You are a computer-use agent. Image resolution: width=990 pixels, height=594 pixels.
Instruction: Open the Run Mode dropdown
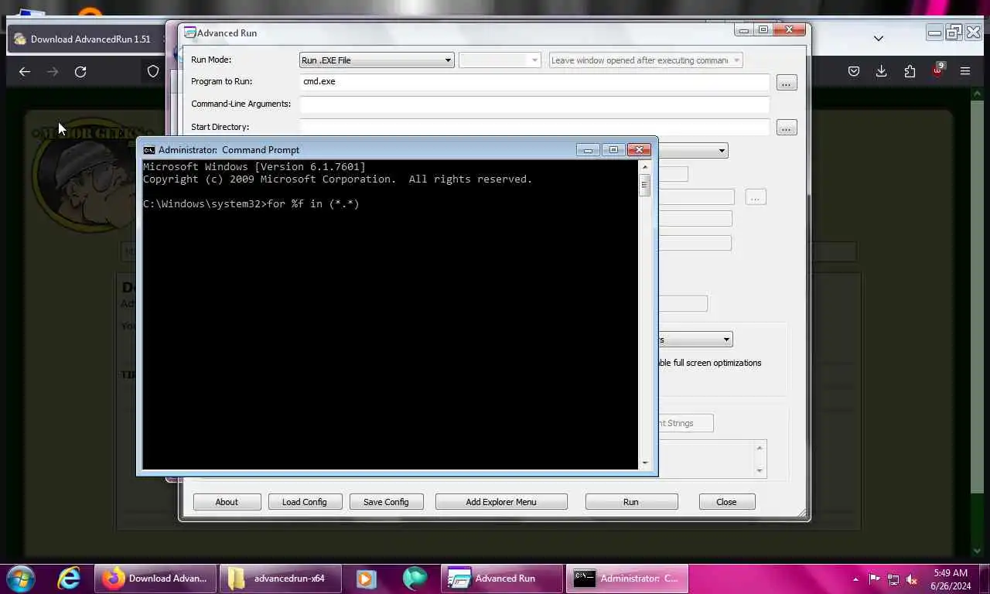coord(377,60)
